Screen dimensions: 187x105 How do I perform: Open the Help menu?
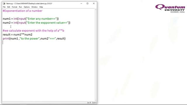[x=41, y=7]
